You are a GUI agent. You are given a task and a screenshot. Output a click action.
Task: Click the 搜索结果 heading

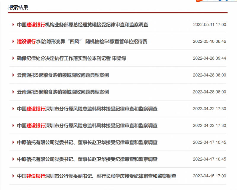click(18, 7)
